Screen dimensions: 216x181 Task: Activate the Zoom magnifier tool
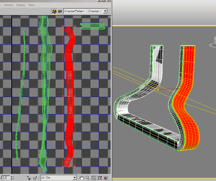[x=87, y=178]
